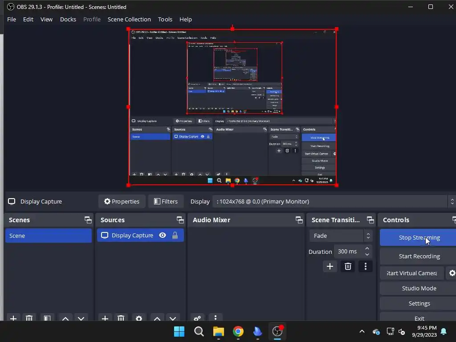Click the preview canvas display capture

[232, 107]
